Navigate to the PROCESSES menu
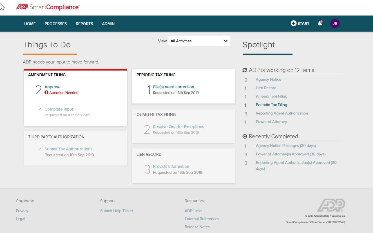 [x=55, y=24]
